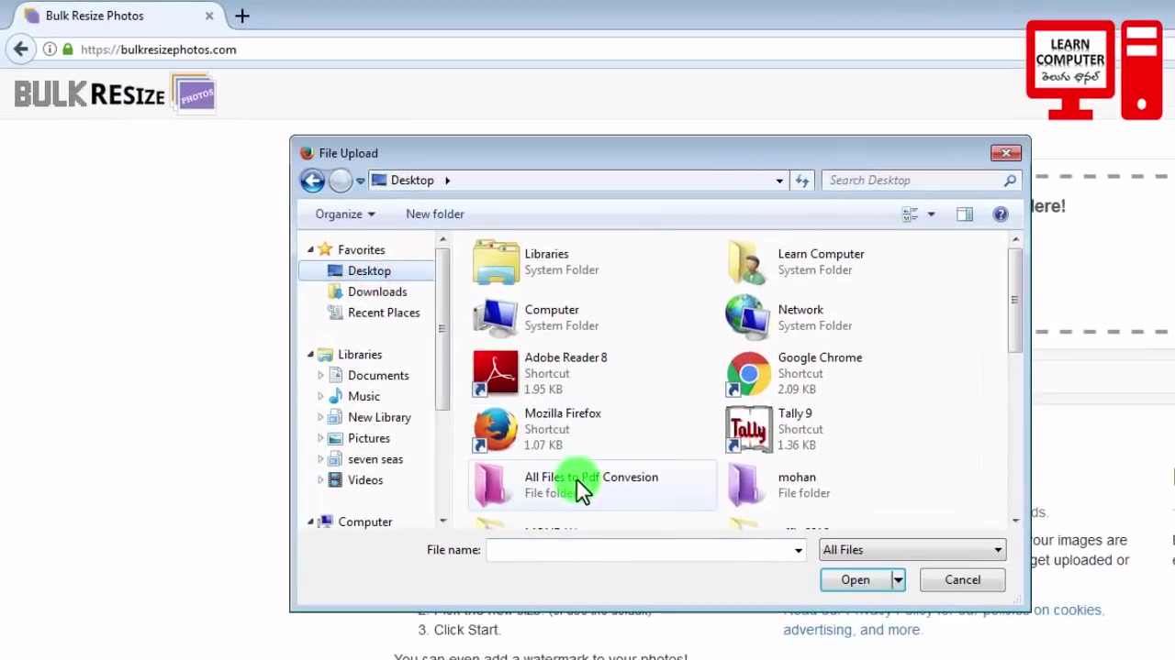The image size is (1175, 660).
Task: Click the Desktop breadcrumb in the address bar
Action: [x=412, y=181]
